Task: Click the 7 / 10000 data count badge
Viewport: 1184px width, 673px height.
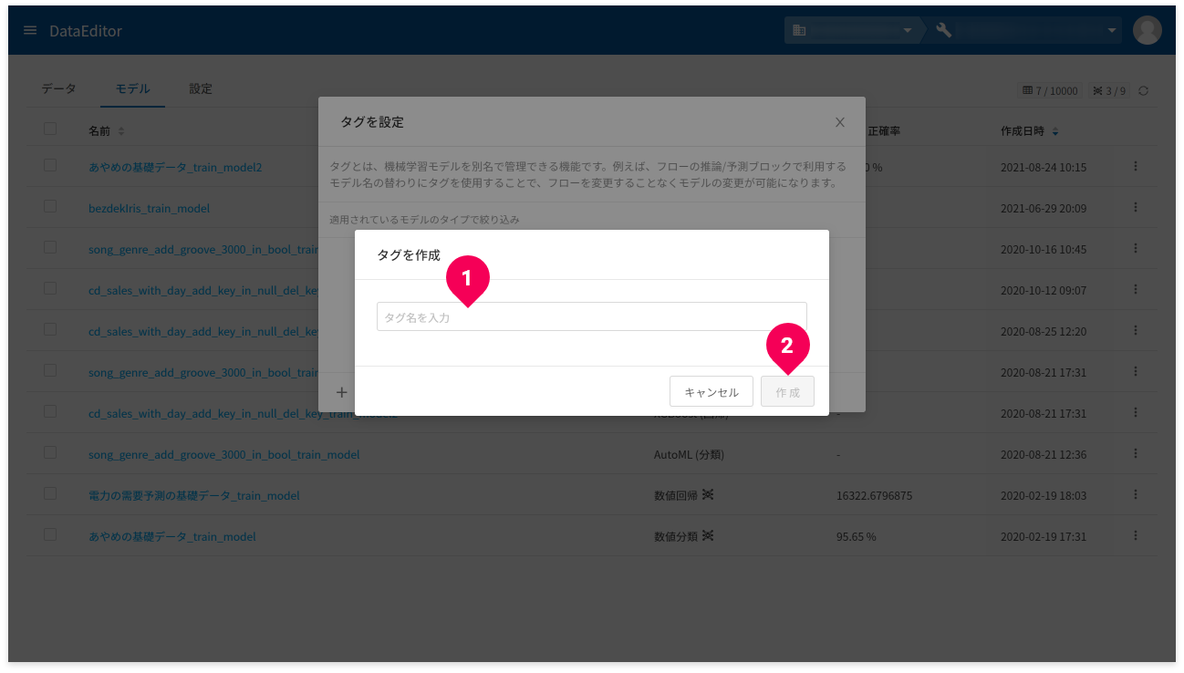Action: pos(1050,91)
